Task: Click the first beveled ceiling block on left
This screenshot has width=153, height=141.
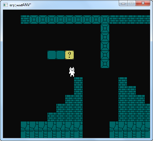Action: pyautogui.click(x=34, y=20)
